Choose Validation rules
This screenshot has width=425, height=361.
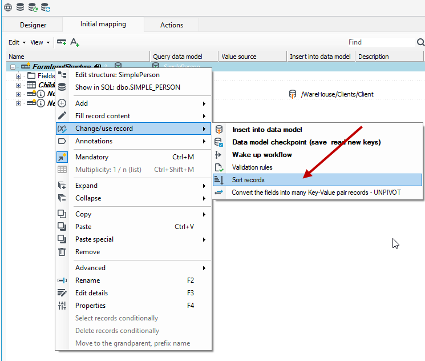(x=317, y=167)
